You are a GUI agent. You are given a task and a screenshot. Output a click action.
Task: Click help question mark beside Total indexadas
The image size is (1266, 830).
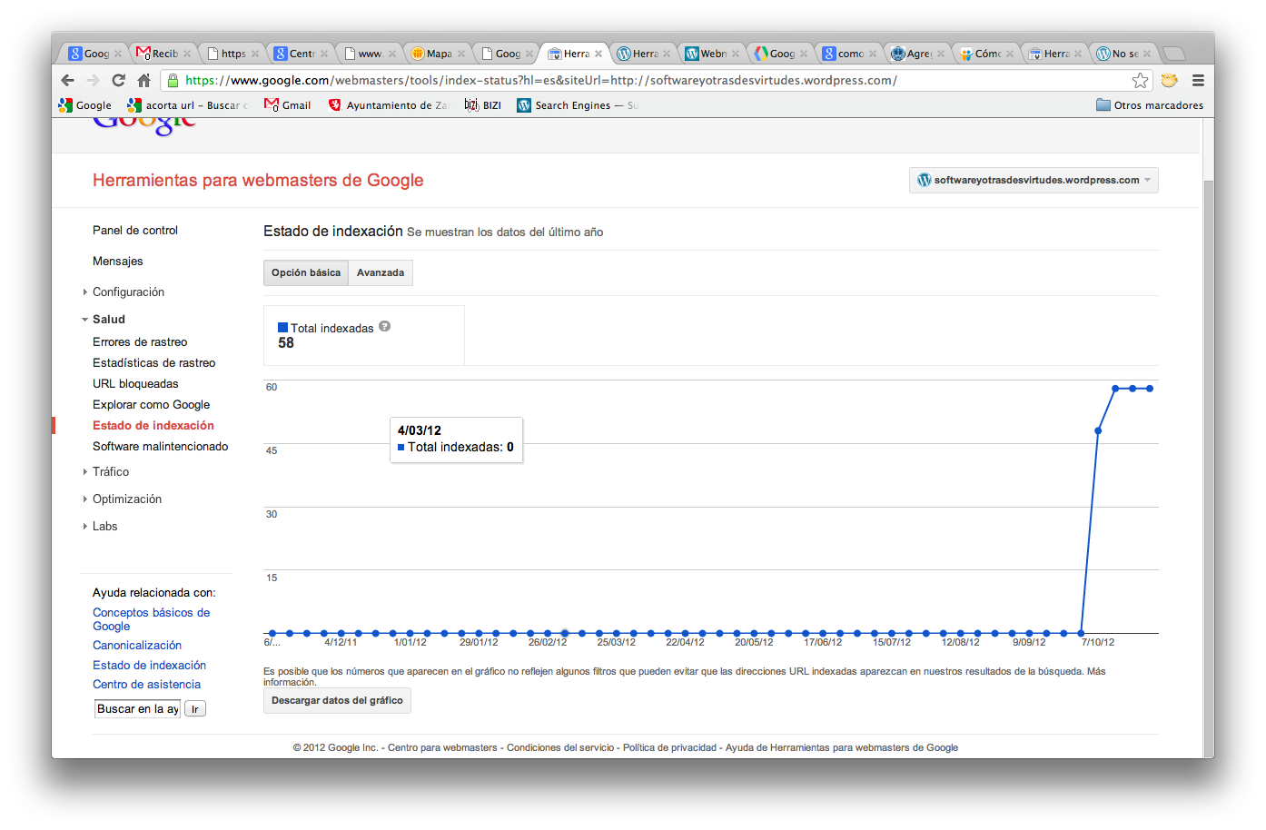(x=385, y=327)
